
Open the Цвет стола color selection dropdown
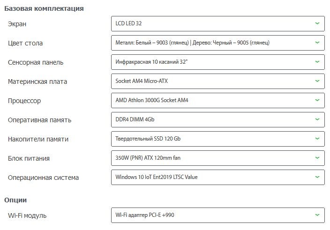click(x=218, y=43)
